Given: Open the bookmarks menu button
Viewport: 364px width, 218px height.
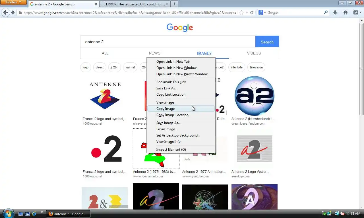Looking at the screenshot, I should click(x=357, y=12).
